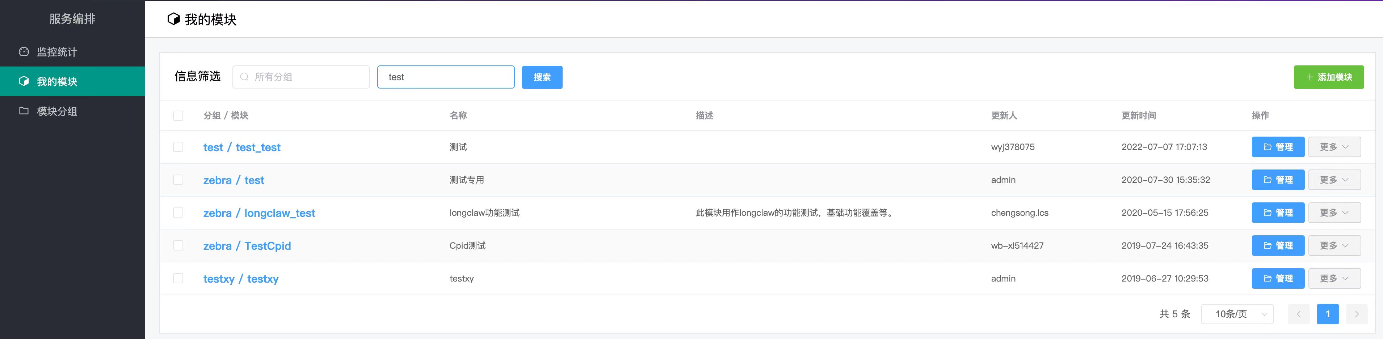This screenshot has width=1383, height=339.
Task: Click the cube icon beside 我的模块 title
Action: tap(173, 19)
